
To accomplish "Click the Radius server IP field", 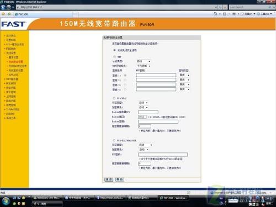I will pyautogui.click(x=148, y=112).
